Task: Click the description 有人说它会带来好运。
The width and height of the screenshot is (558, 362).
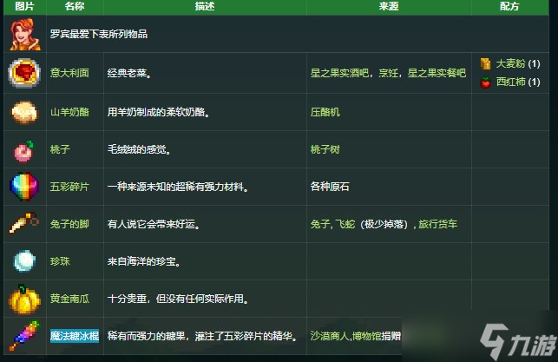Action: [x=154, y=224]
